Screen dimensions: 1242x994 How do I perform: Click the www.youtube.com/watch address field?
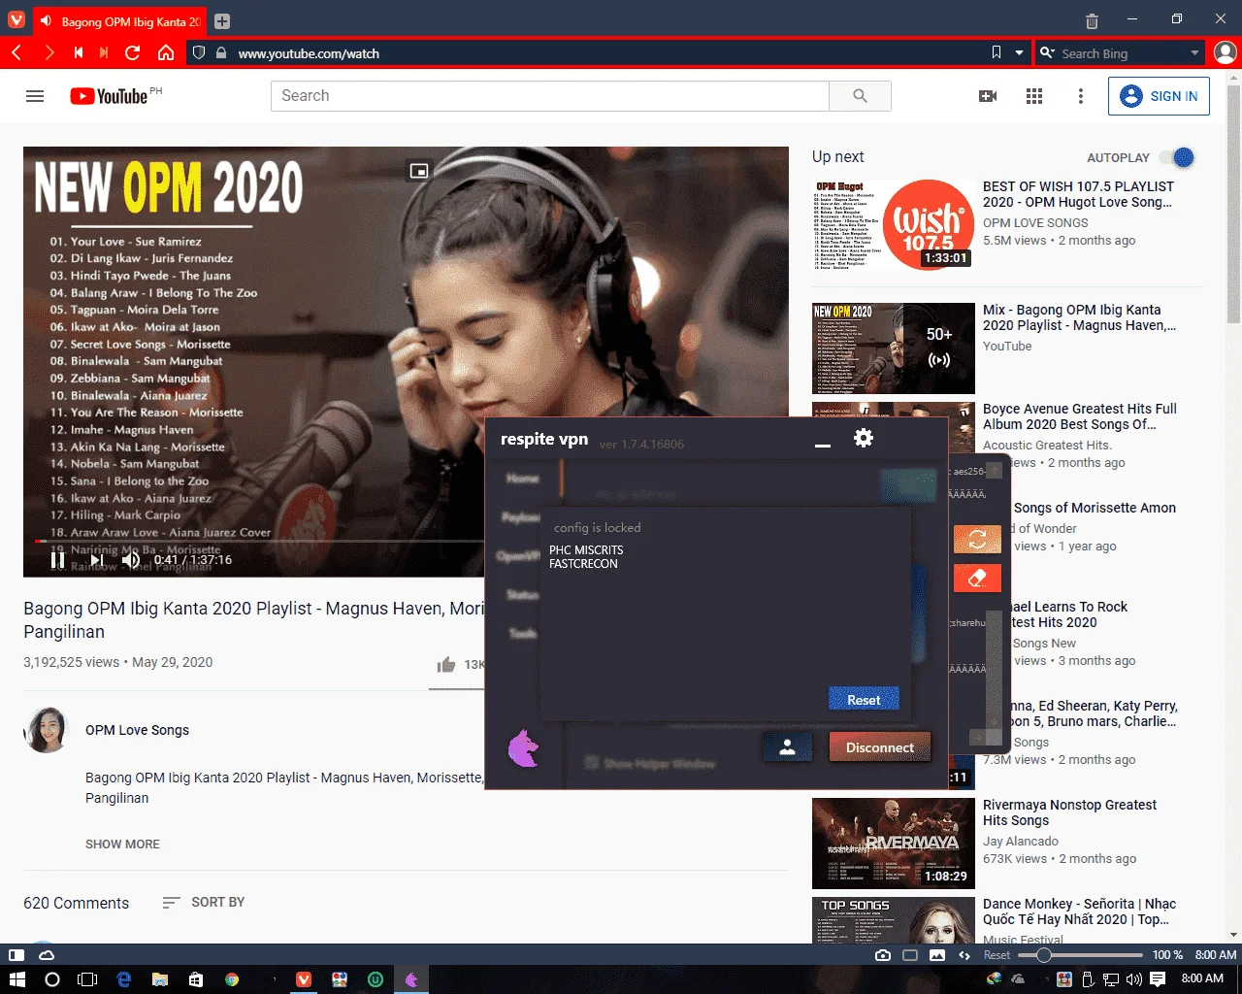click(x=606, y=53)
